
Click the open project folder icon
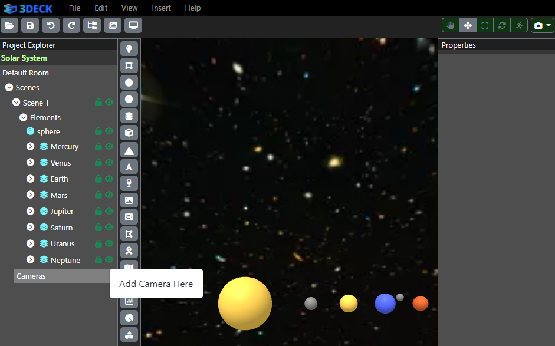coord(10,25)
